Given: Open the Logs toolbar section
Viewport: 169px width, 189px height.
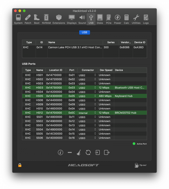Looking at the screenshot, I should (x=146, y=19).
